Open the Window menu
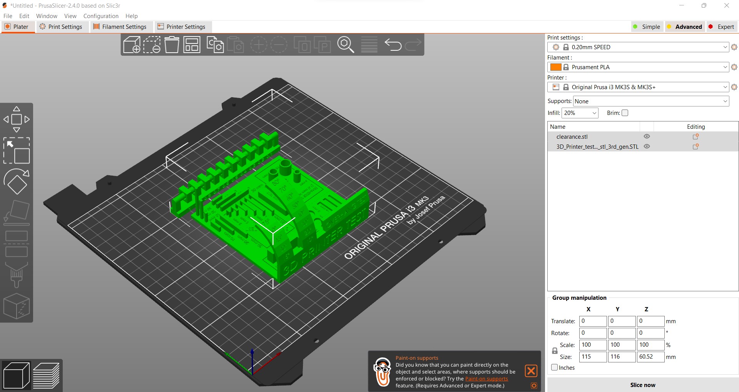739x392 pixels. [47, 16]
